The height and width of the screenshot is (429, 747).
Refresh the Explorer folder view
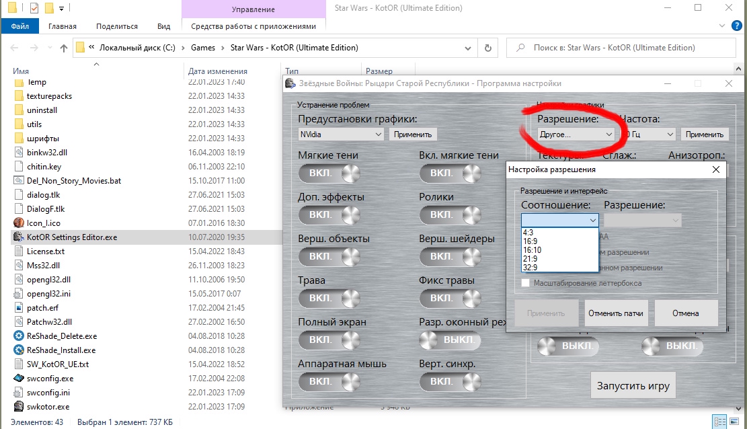pyautogui.click(x=488, y=48)
